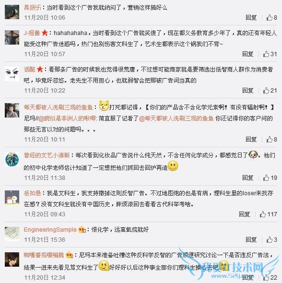Click thumbs-up on J-妞酱's comment

coord(270,54)
